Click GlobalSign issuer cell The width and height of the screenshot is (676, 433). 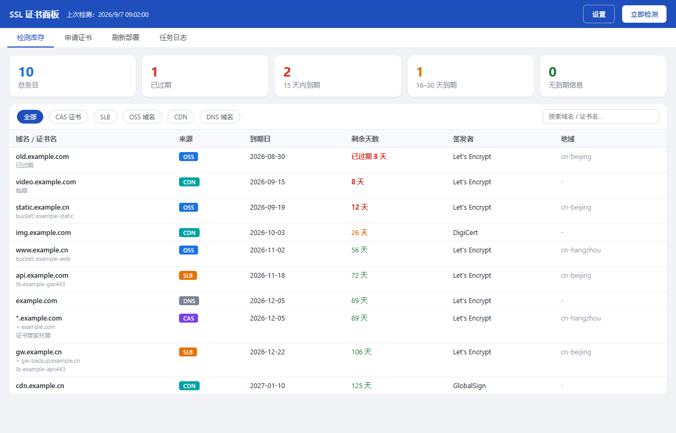coord(470,385)
